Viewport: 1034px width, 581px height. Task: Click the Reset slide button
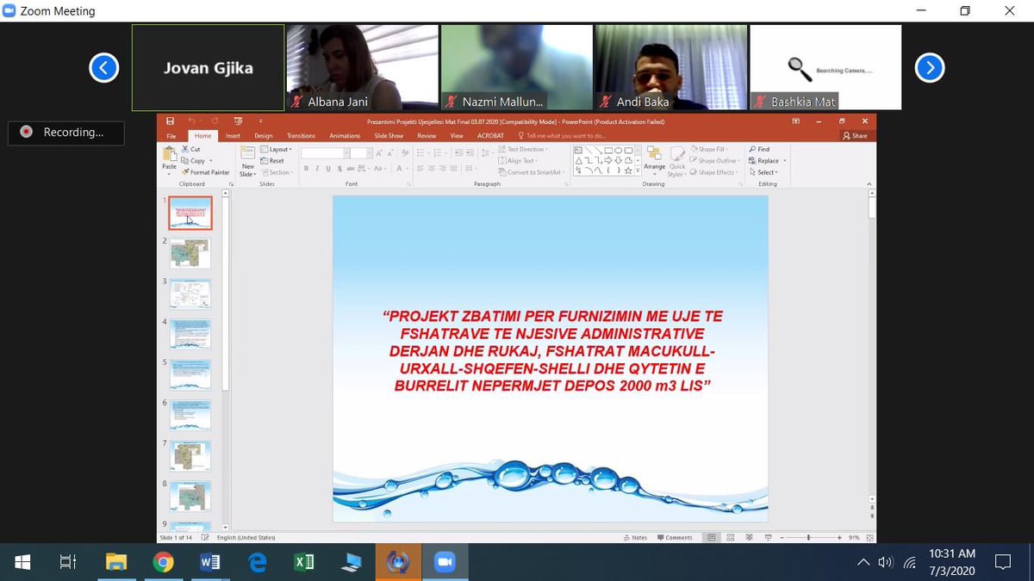(x=273, y=161)
